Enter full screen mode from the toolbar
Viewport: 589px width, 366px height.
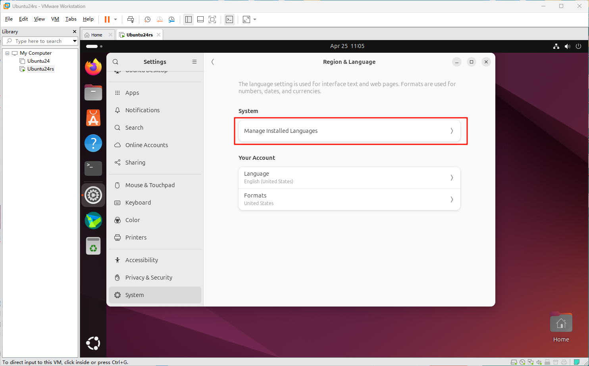coord(212,19)
